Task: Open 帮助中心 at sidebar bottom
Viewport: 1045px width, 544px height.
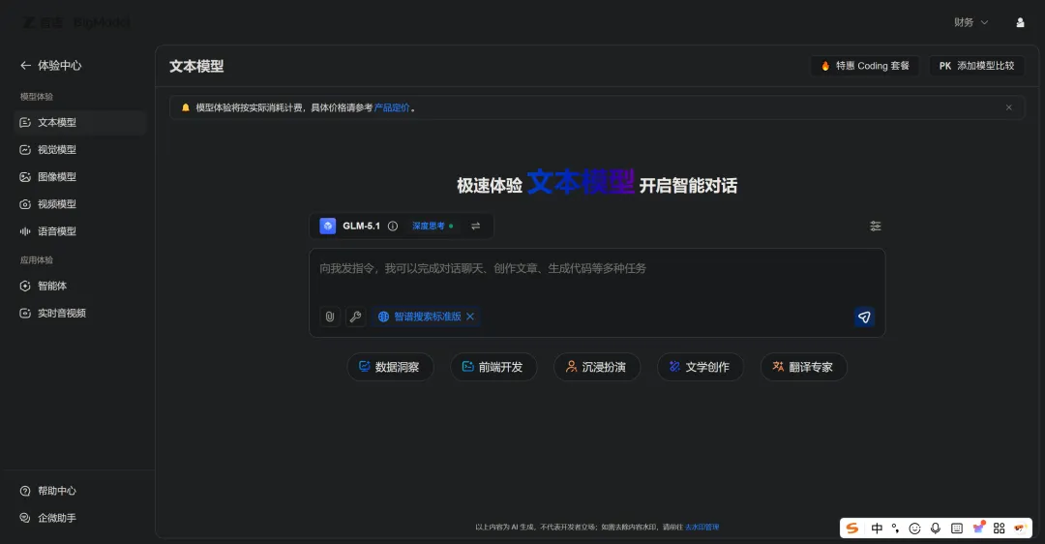Action: point(48,491)
